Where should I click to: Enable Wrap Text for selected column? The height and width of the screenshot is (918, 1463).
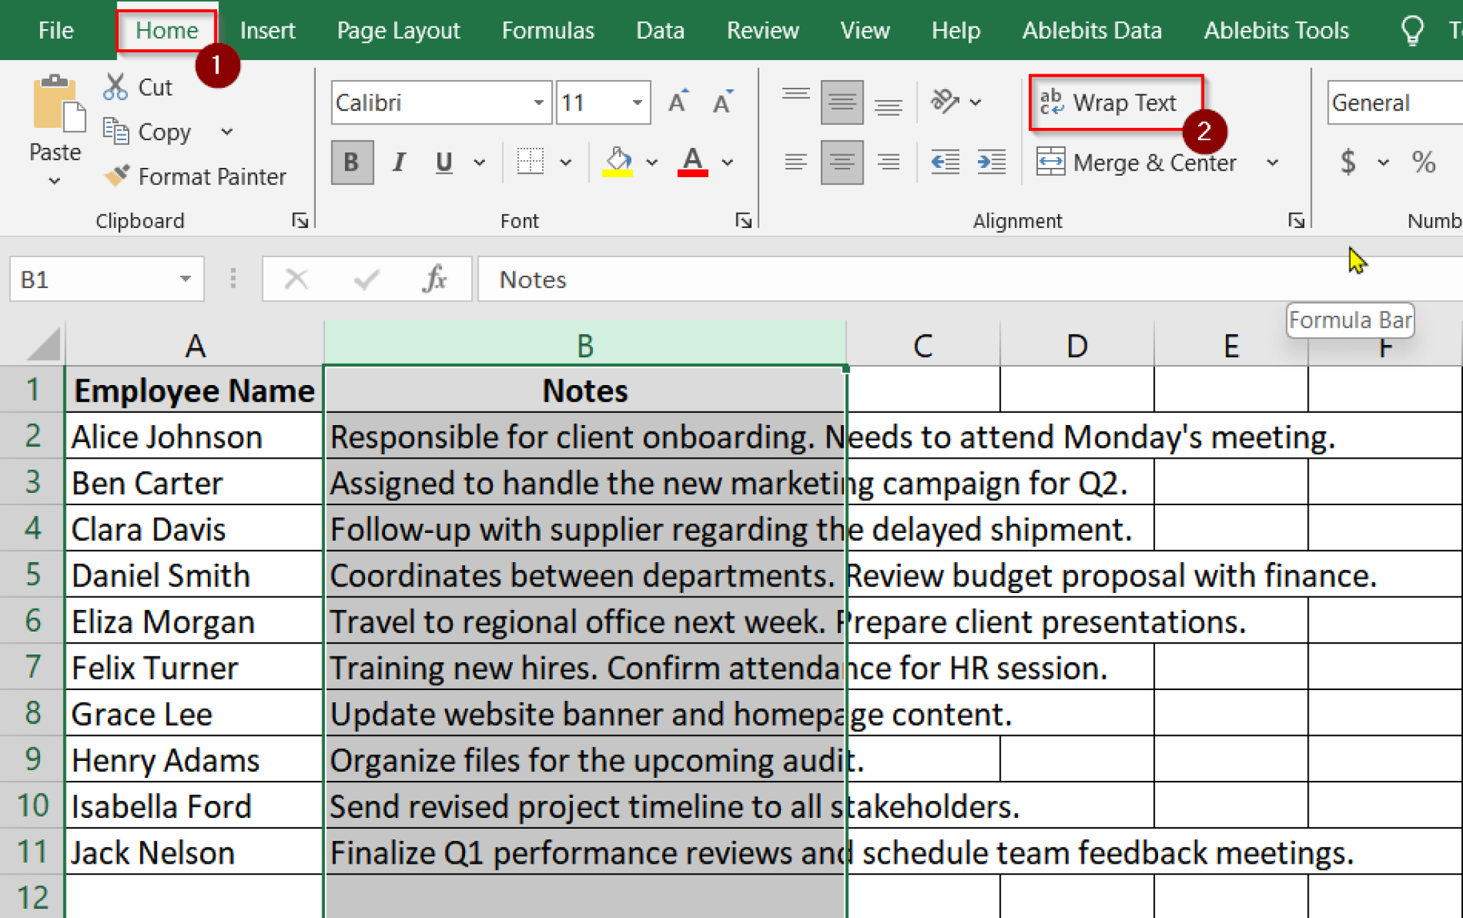coord(1114,102)
